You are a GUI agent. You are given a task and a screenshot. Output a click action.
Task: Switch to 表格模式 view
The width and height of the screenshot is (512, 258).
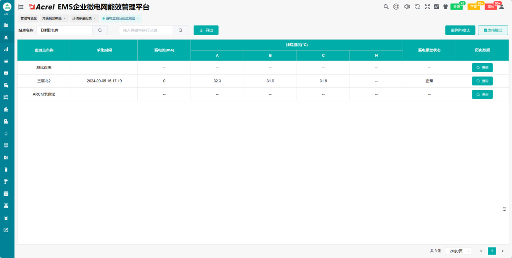493,30
